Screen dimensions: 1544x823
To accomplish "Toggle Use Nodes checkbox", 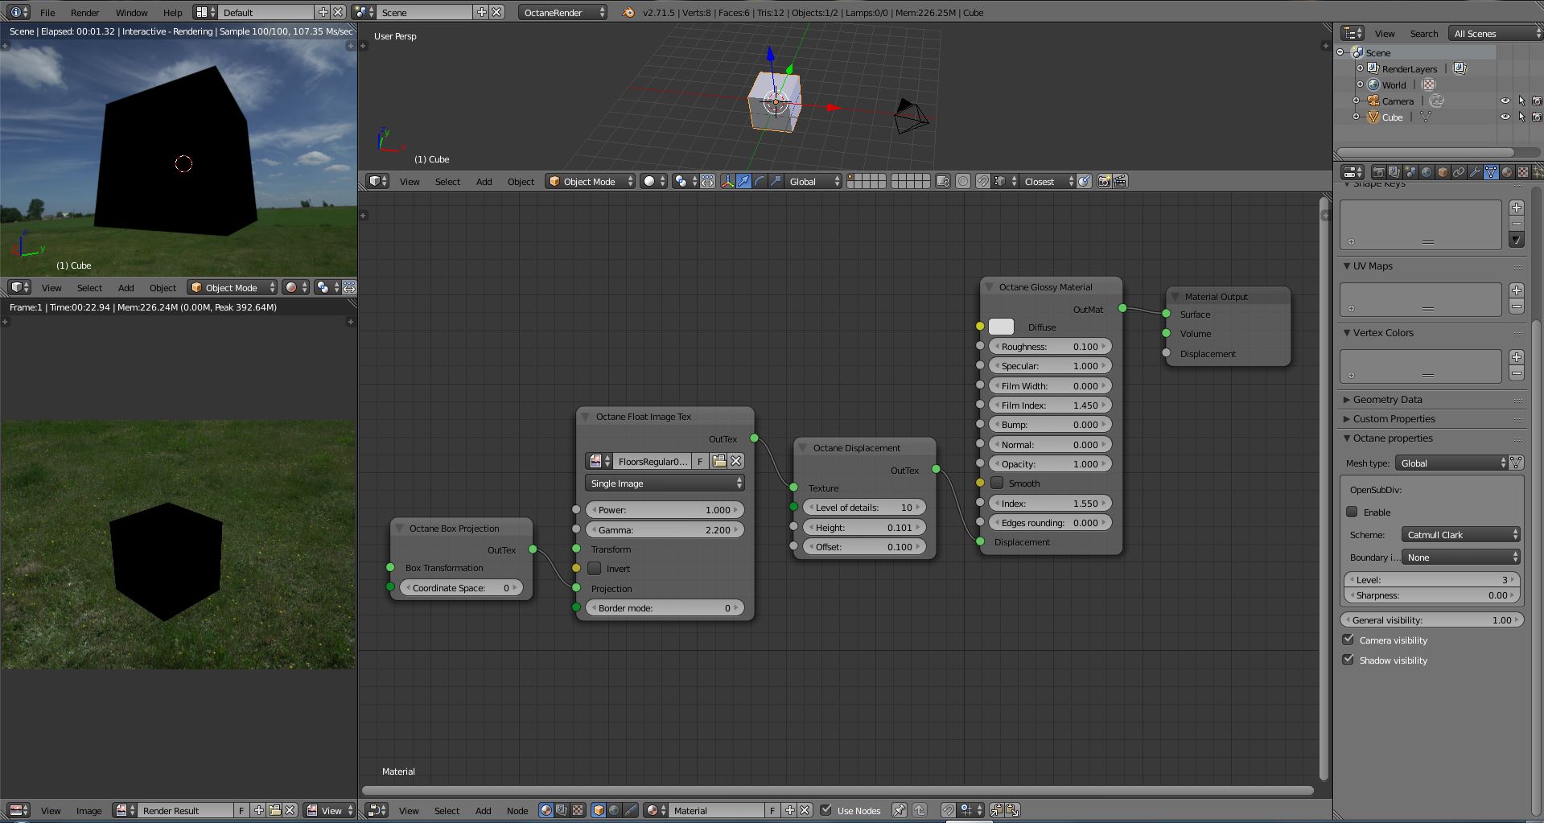I will (826, 810).
